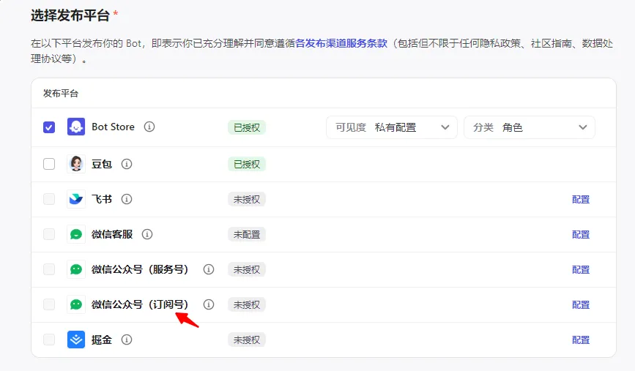Open 各发布渠道服务条款 link

pos(341,43)
